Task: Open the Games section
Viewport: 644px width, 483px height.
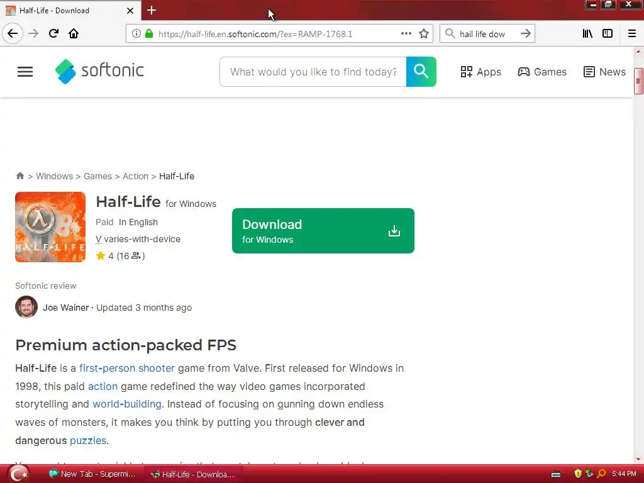Action: (x=542, y=72)
